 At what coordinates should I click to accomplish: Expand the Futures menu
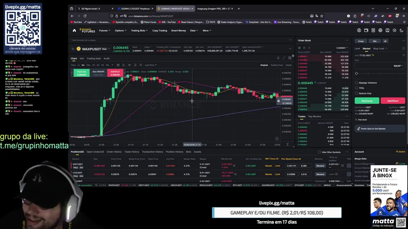coord(105,31)
